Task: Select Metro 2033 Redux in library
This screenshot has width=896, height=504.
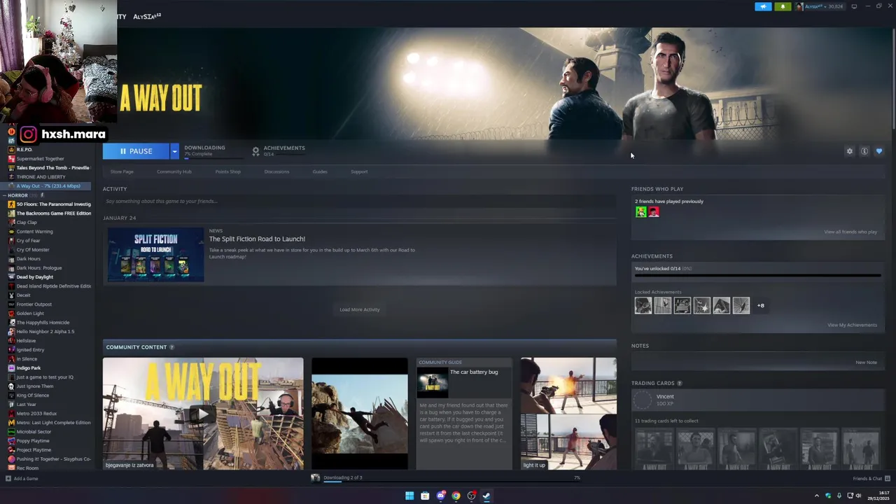Action: [36, 414]
